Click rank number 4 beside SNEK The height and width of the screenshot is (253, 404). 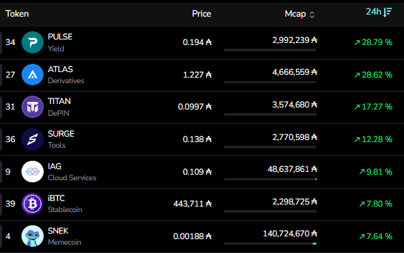click(8, 236)
